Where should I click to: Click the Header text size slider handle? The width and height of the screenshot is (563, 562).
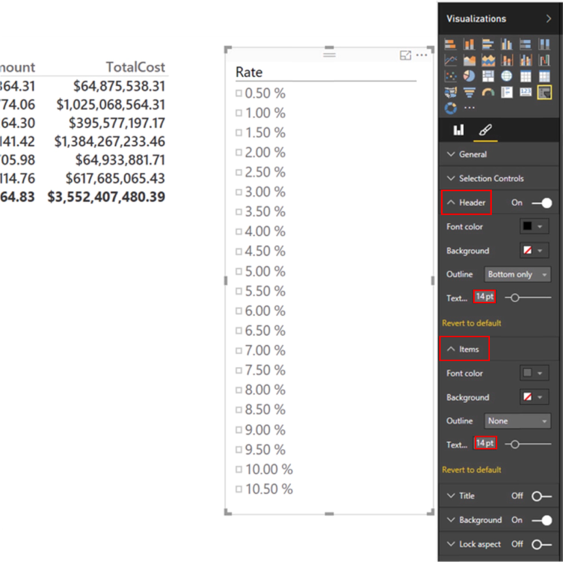click(515, 298)
